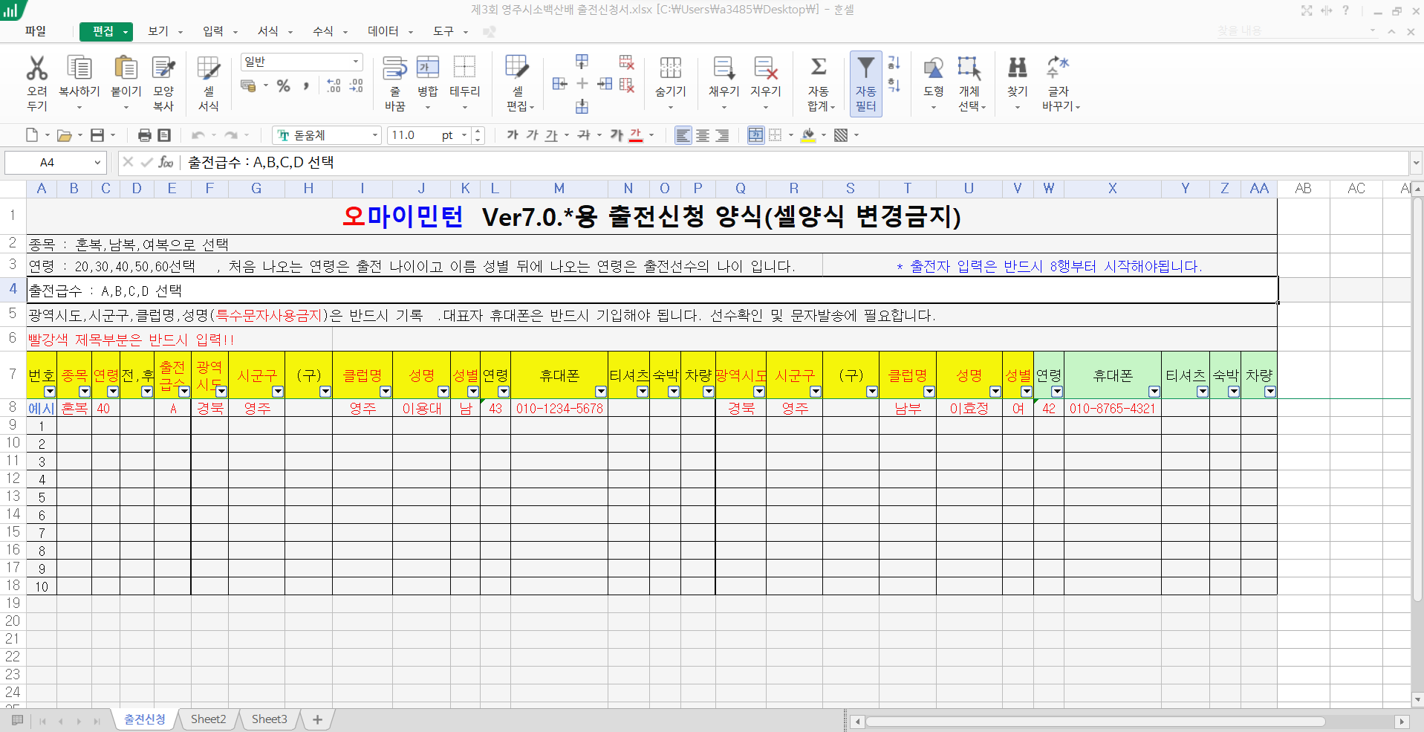Open the 데이터 menu
Screen dimensions: 1424x732
coord(383,31)
